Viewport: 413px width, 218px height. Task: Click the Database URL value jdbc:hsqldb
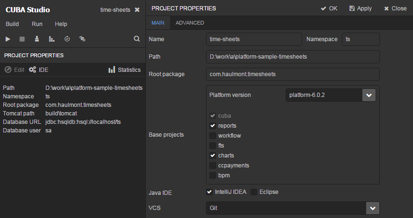coord(83,122)
